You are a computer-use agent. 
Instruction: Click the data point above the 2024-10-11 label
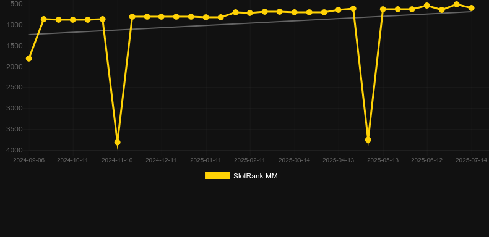pos(72,20)
